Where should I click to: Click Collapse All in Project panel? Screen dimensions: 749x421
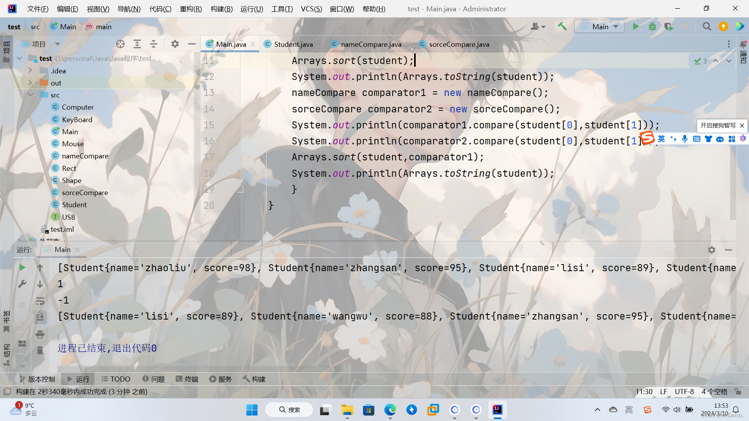click(153, 44)
